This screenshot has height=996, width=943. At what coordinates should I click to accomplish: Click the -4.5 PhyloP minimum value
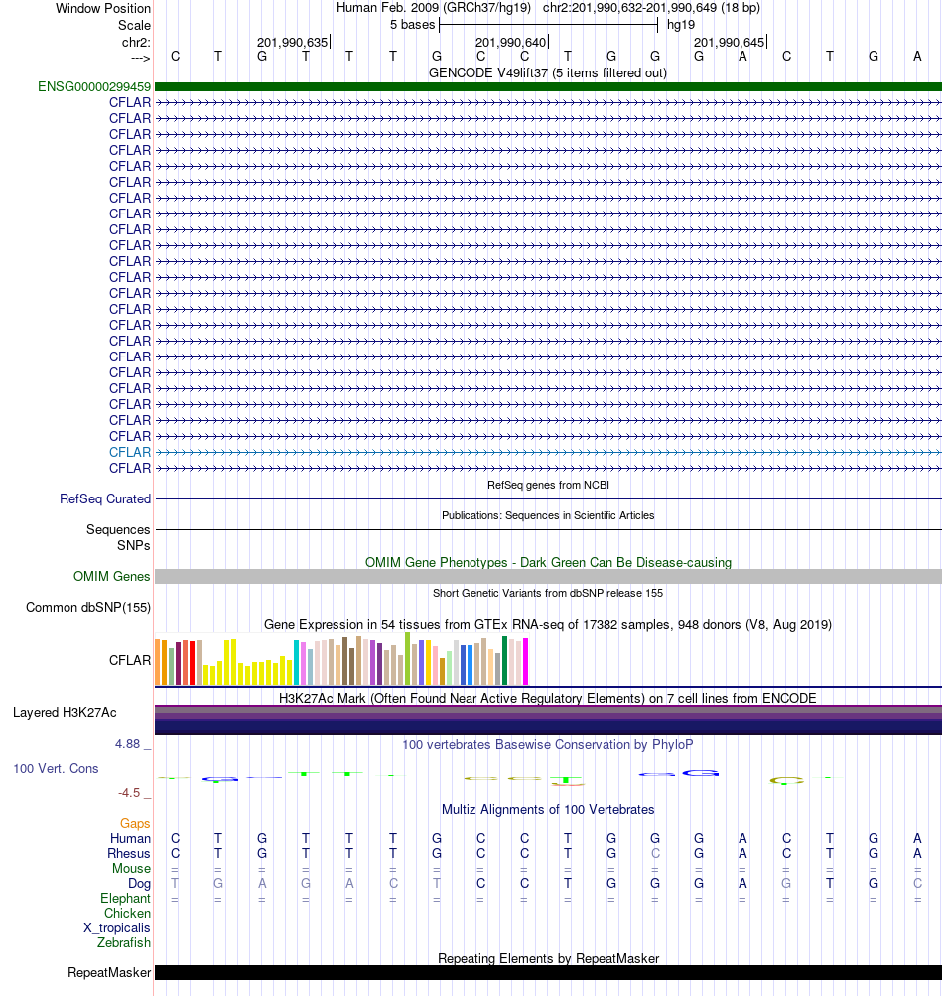129,792
